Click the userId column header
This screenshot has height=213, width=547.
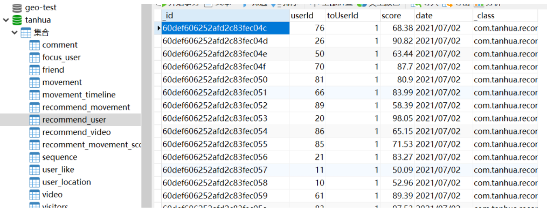308,16
